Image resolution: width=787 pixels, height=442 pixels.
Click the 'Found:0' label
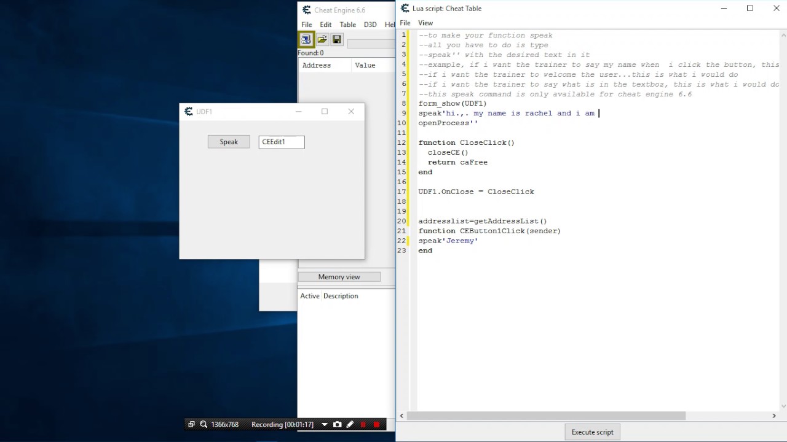pyautogui.click(x=311, y=53)
